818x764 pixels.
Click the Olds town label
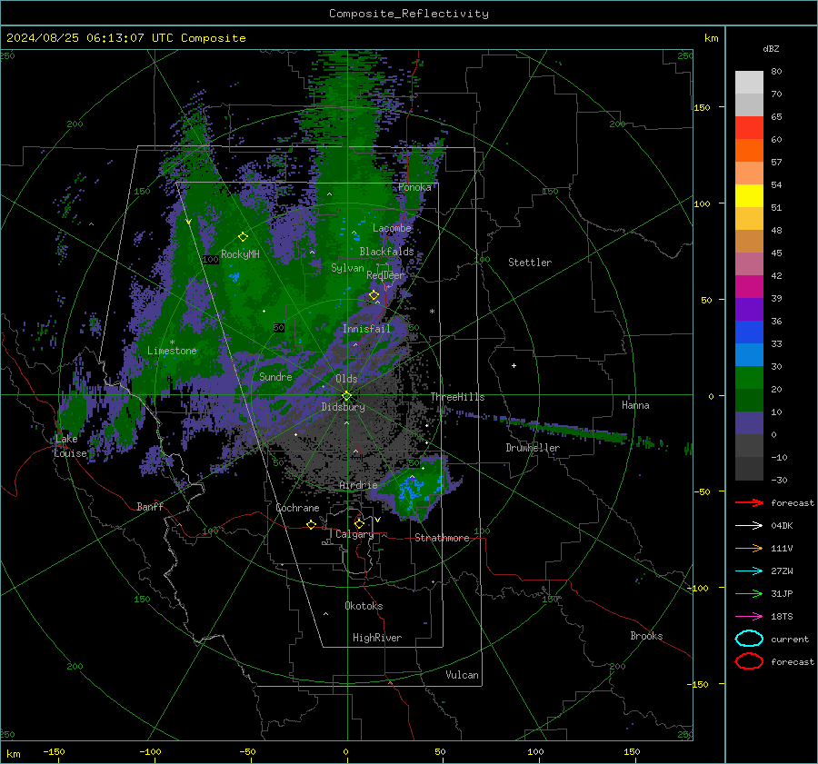(x=346, y=379)
